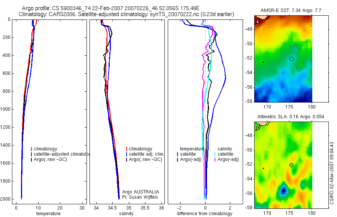Image resolution: width=337 pixels, height=217 pixels.
Task: Click the 'AMSR-E SST: 7.34 Argo: 7.7' title
Action: [x=291, y=10]
